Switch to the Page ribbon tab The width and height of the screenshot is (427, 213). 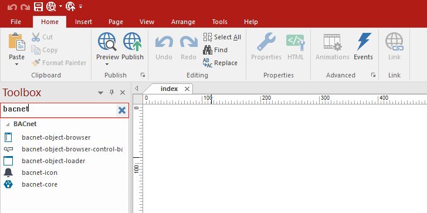click(x=116, y=22)
